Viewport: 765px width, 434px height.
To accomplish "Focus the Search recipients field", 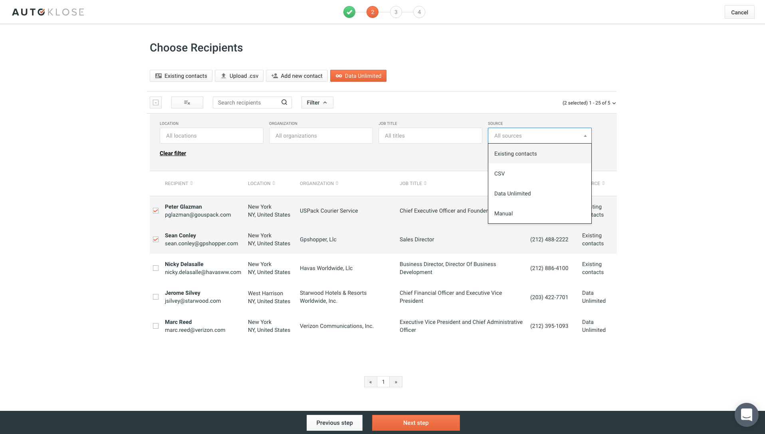I will [x=248, y=103].
